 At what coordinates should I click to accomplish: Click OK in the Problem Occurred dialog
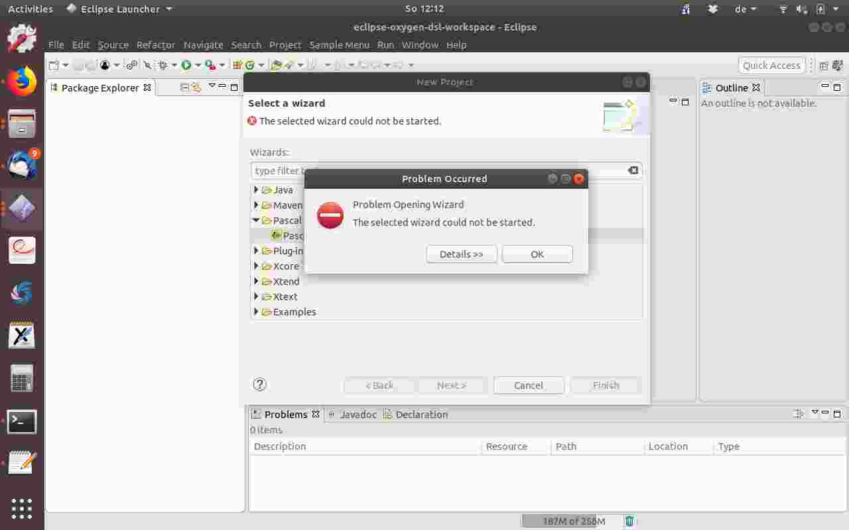point(537,254)
